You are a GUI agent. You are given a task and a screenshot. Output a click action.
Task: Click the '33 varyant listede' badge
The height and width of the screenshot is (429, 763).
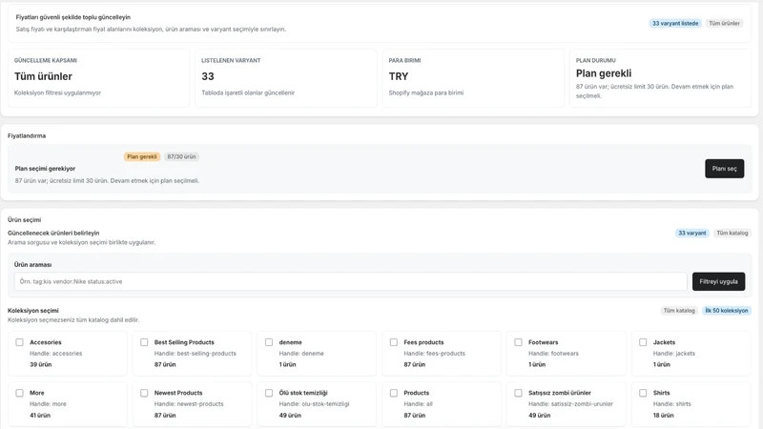point(675,23)
